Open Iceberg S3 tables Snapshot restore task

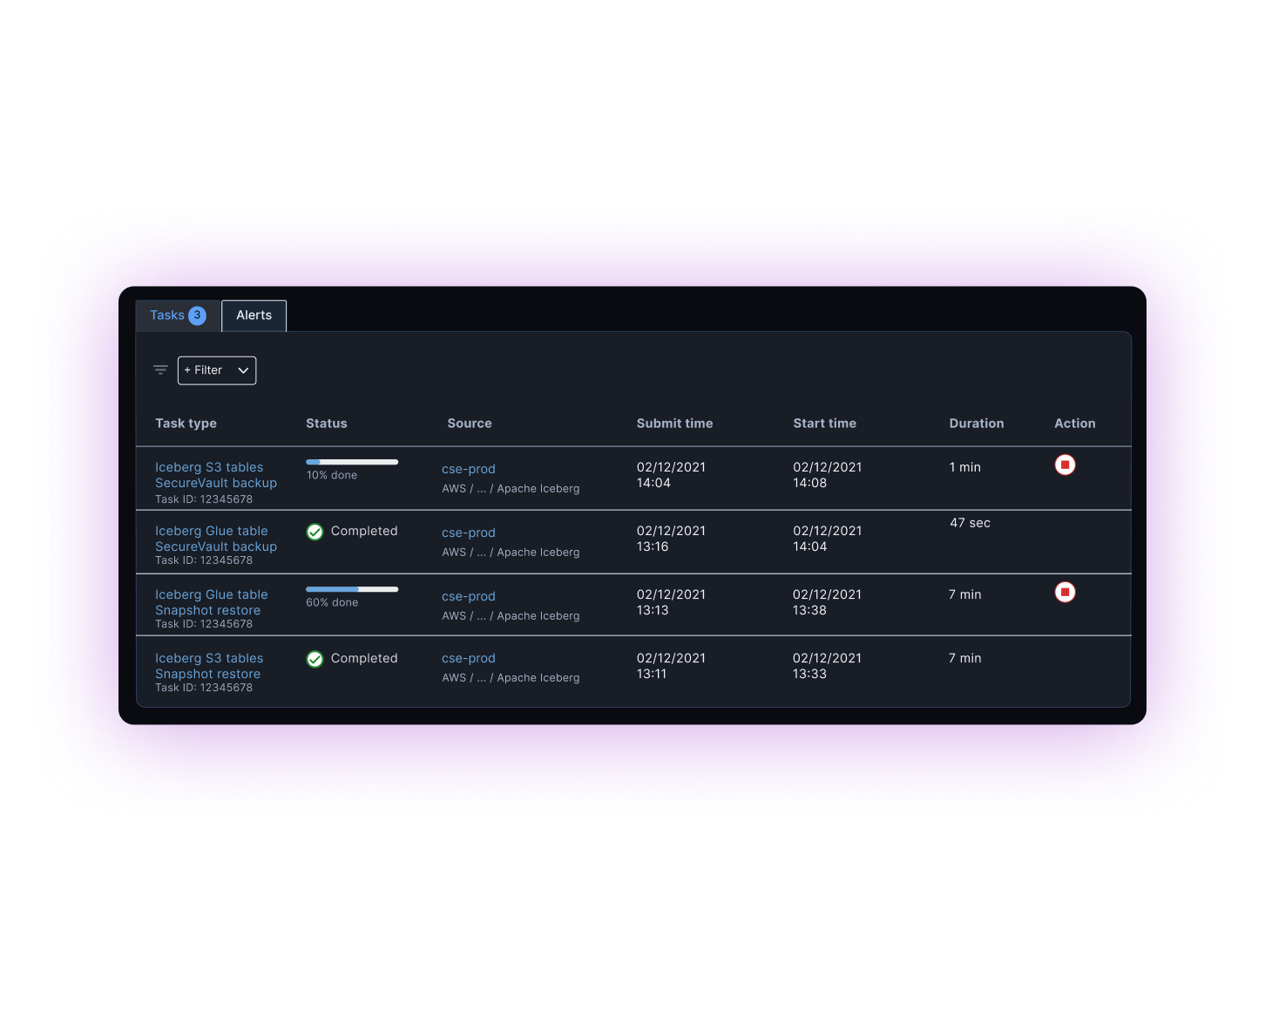[x=209, y=666]
